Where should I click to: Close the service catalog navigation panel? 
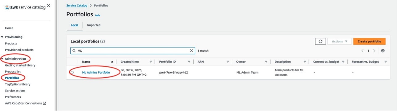(48, 6)
